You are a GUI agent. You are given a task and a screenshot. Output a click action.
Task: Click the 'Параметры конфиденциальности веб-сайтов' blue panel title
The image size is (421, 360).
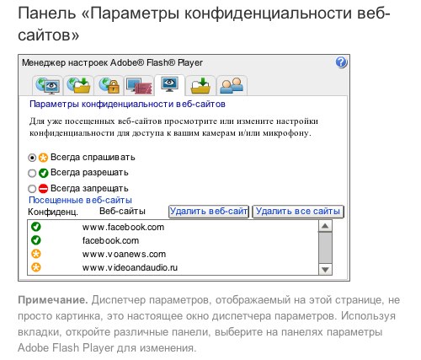point(127,104)
